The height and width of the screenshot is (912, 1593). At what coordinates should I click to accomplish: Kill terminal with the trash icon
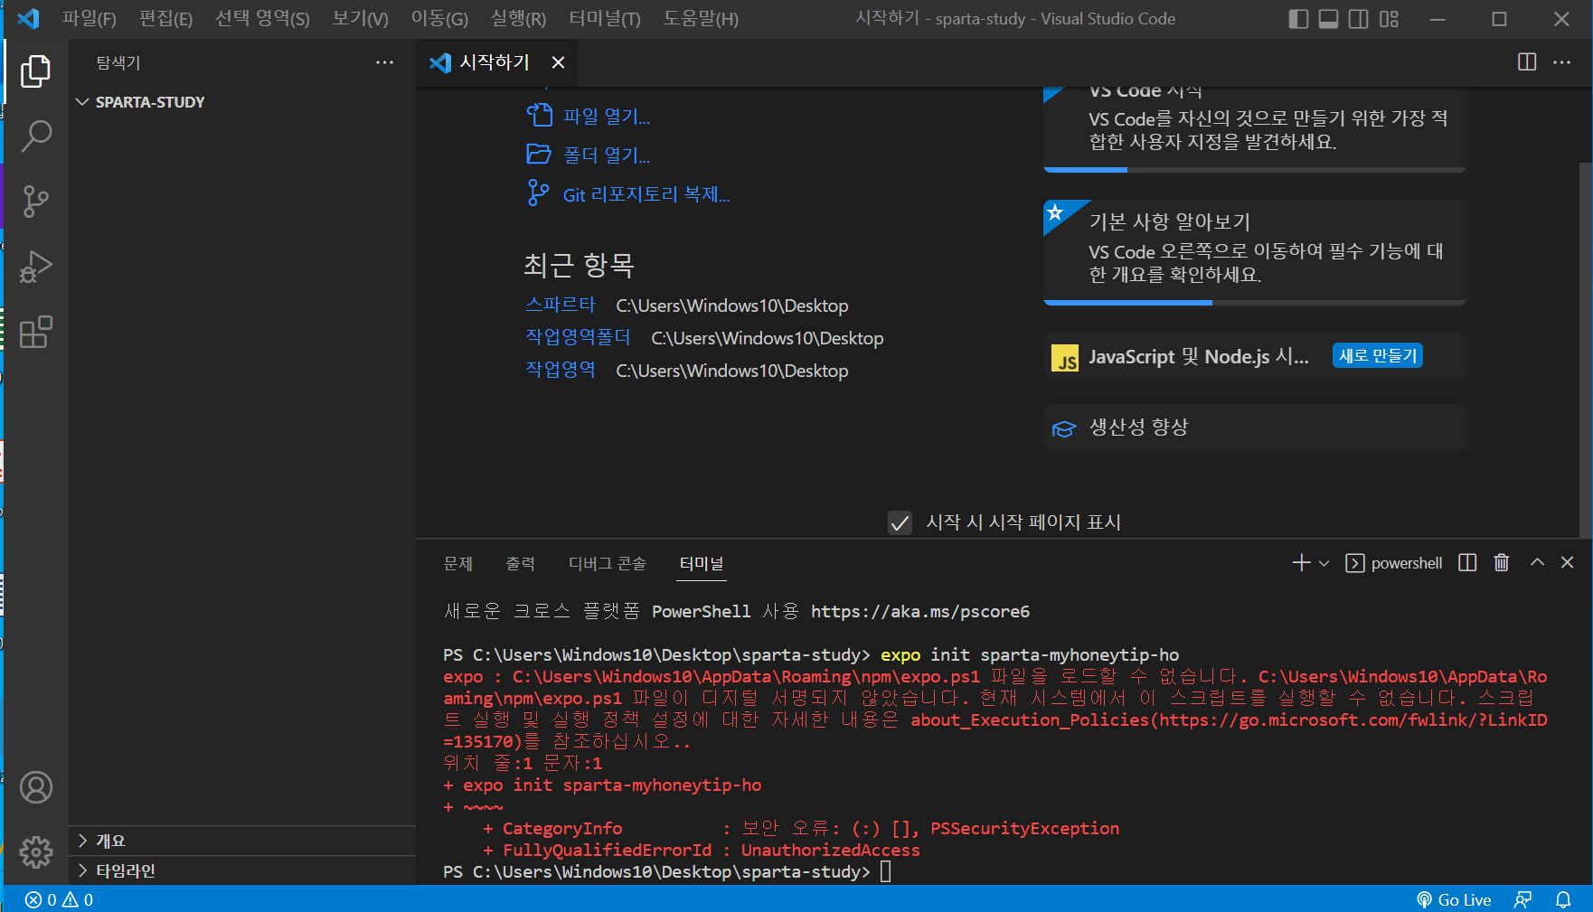point(1502,563)
